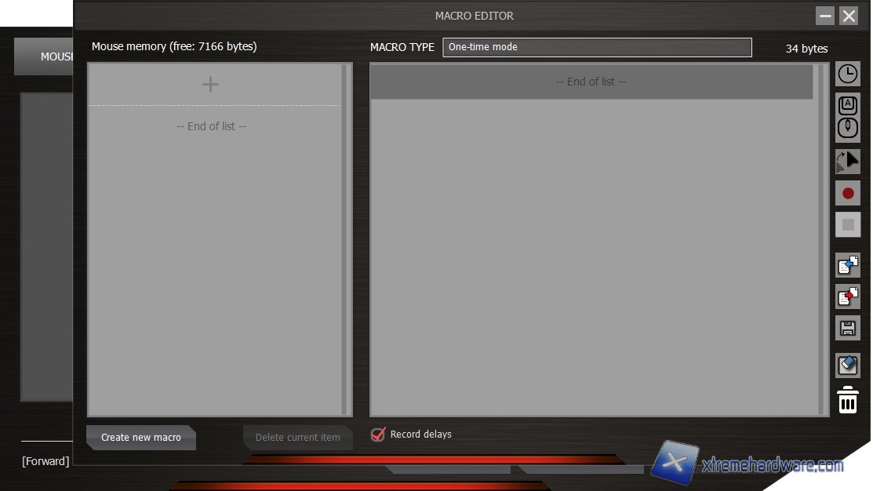873x491 pixels.
Task: Minimize the Macro Editor window
Action: point(824,16)
